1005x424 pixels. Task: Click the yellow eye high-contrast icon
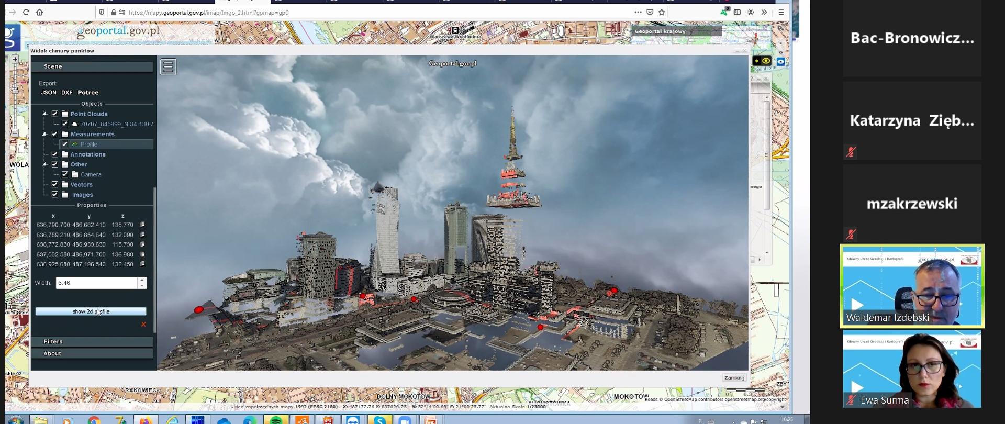(766, 61)
